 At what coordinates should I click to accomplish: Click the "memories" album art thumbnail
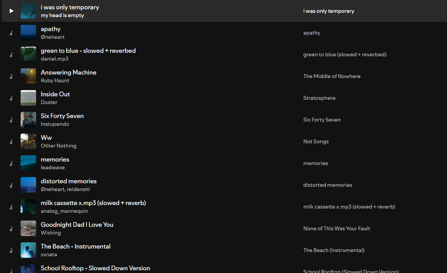pos(28,163)
